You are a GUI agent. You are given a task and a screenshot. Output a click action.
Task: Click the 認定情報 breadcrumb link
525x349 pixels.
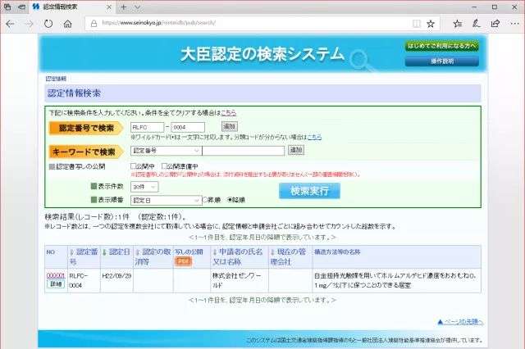(56, 79)
